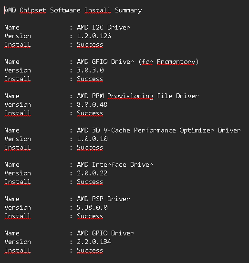Click the 'AMD Interface Driver' text
249x263 pixels.
click(115, 164)
